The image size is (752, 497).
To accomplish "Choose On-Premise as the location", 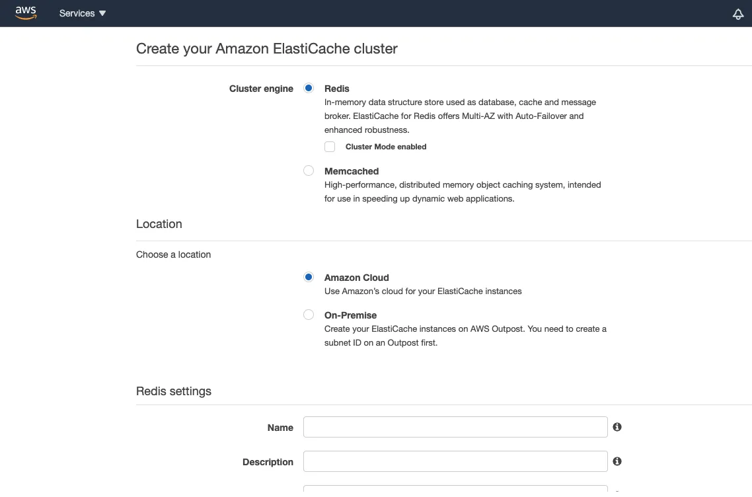I will pyautogui.click(x=309, y=315).
